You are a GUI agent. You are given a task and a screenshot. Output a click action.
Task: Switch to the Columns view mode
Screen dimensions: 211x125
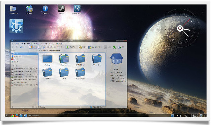click(40, 47)
